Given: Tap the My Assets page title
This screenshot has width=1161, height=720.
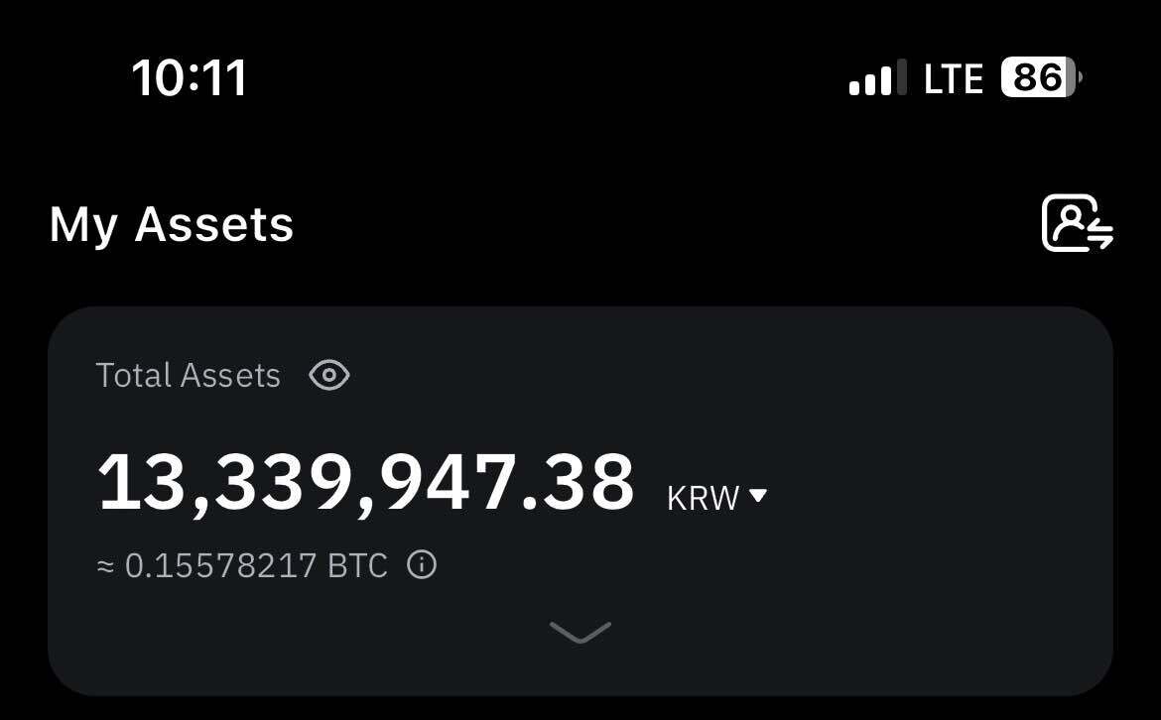Looking at the screenshot, I should [x=171, y=224].
